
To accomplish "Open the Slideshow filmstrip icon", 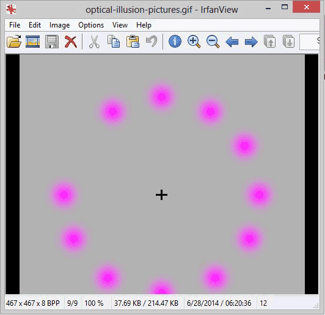I will pyautogui.click(x=33, y=42).
